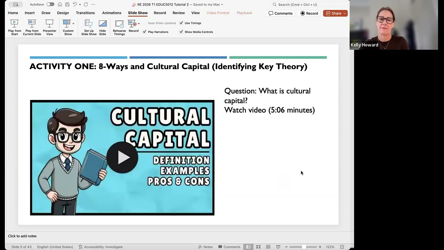
Task: Click the Undo arrow icon
Action: 75,5
